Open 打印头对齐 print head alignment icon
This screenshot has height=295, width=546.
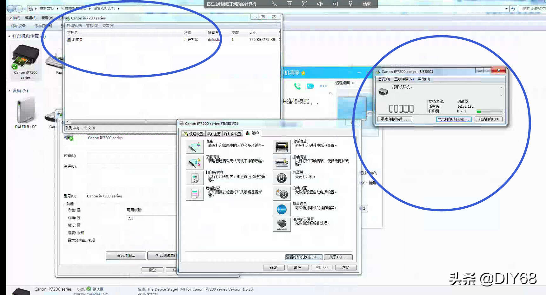pos(195,178)
